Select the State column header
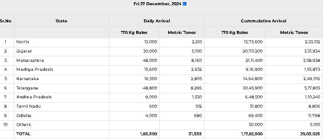 click(62, 21)
